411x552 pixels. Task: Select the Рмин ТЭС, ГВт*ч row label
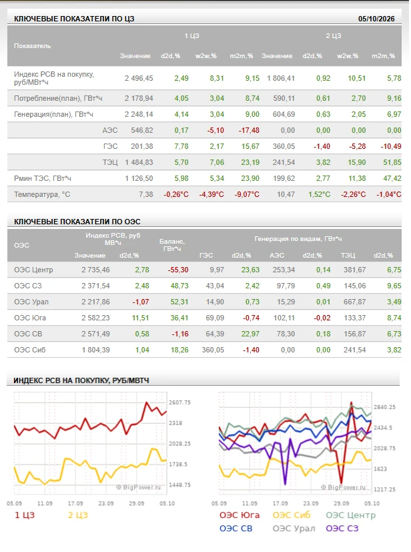pyautogui.click(x=43, y=178)
